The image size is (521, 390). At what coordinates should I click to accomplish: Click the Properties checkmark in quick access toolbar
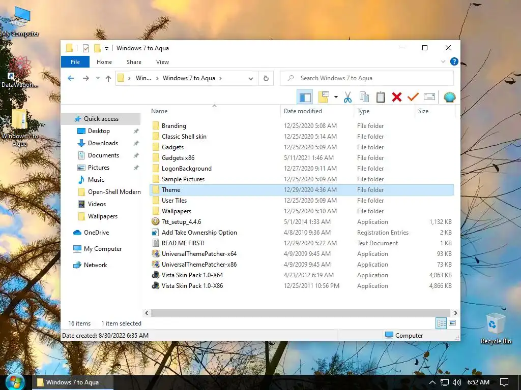point(85,48)
